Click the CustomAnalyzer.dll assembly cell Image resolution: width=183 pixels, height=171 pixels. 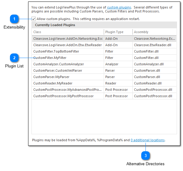(155, 64)
